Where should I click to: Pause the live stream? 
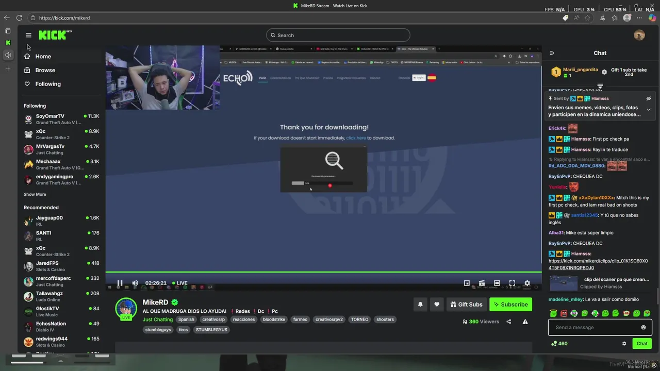click(x=120, y=283)
